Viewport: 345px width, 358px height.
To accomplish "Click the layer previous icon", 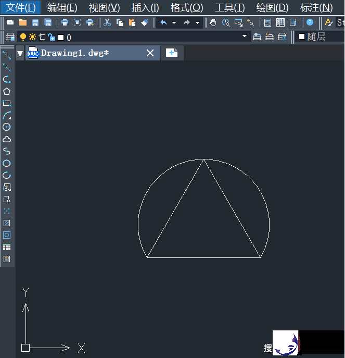I will 270,37.
